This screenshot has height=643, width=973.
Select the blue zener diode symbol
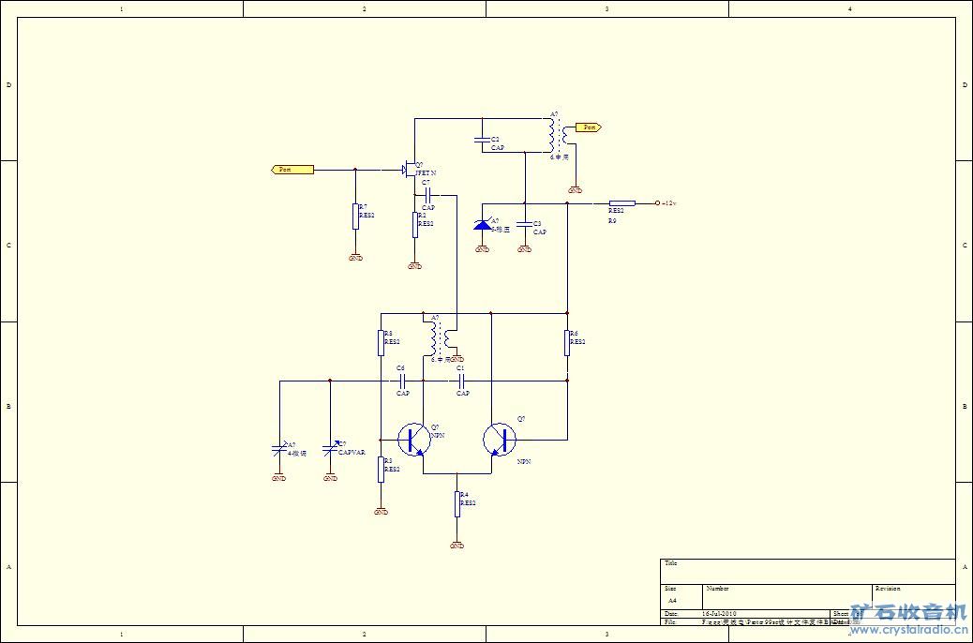[482, 224]
